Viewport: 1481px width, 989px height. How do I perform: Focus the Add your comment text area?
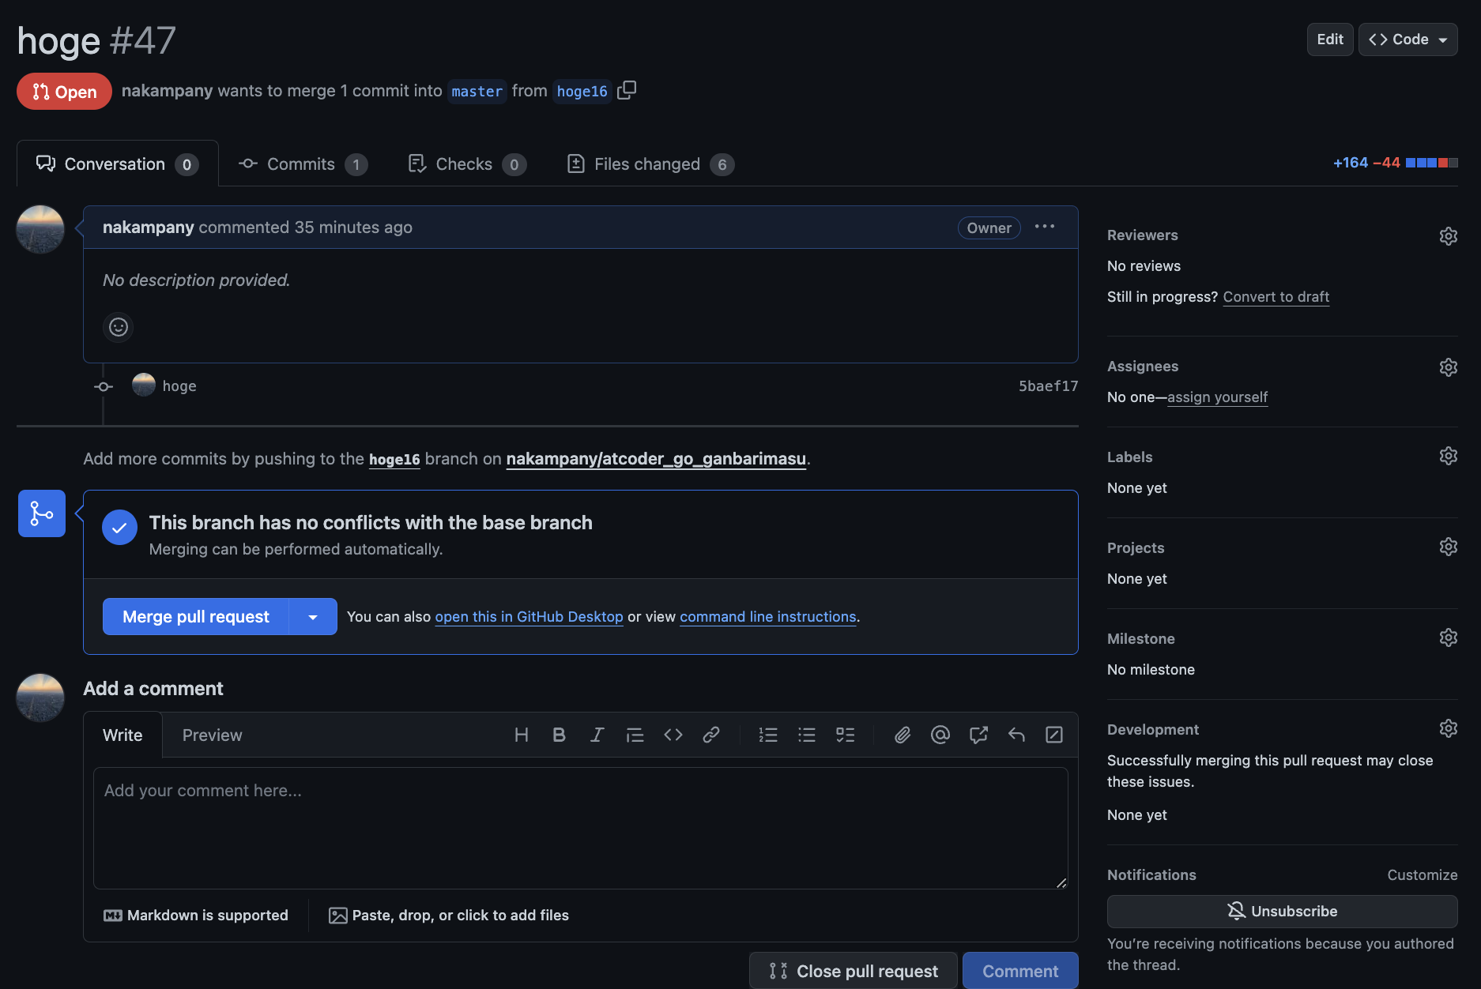pyautogui.click(x=581, y=828)
